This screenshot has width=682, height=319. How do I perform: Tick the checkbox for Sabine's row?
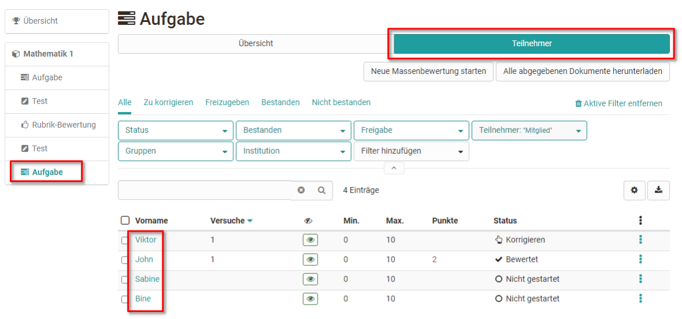(x=124, y=279)
